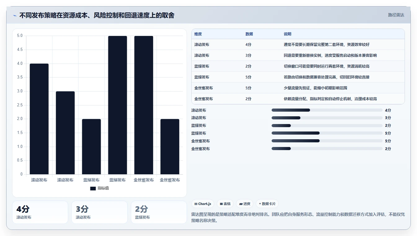
Task: Select the Chart.js chip
Action: 203,204
